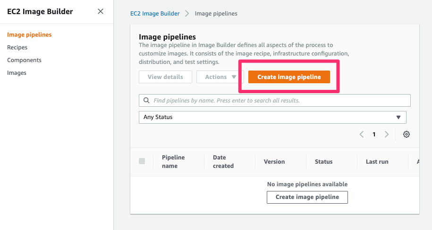Focus the Find pipelines search field

click(274, 101)
